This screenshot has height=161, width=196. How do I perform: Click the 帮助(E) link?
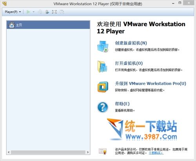[x=122, y=104]
